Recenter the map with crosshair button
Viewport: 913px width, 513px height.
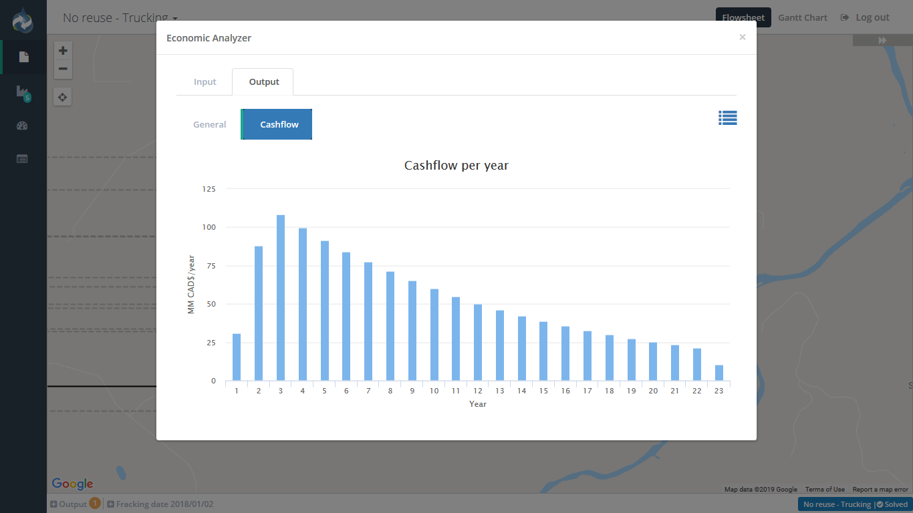(63, 98)
